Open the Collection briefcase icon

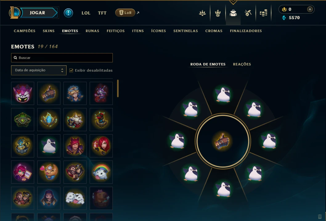[x=233, y=13]
